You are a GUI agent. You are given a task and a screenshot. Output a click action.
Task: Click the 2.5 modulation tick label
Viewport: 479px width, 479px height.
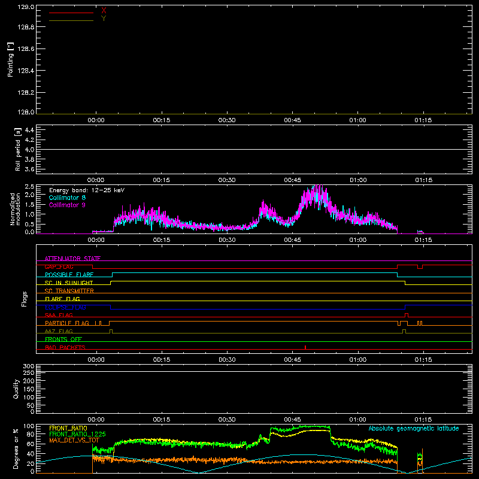[29, 187]
